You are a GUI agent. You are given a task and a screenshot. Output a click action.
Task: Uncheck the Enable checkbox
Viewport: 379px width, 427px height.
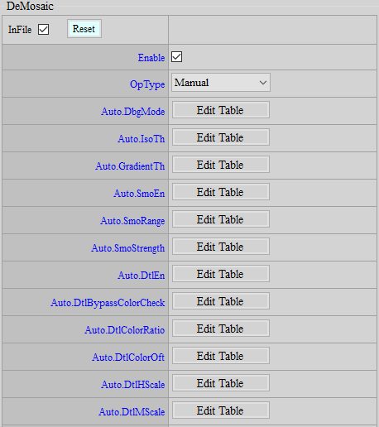[x=176, y=57]
